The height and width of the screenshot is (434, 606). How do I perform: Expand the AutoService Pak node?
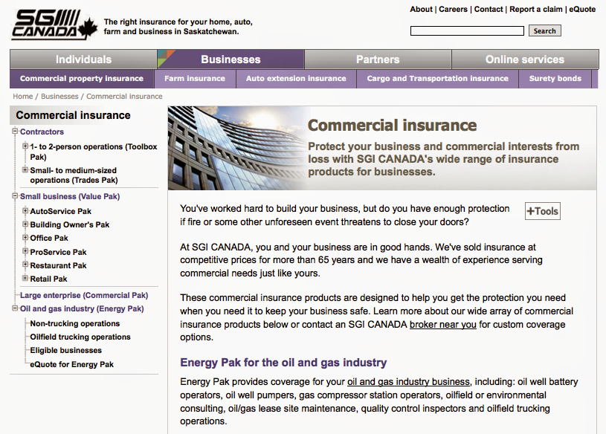tap(25, 211)
